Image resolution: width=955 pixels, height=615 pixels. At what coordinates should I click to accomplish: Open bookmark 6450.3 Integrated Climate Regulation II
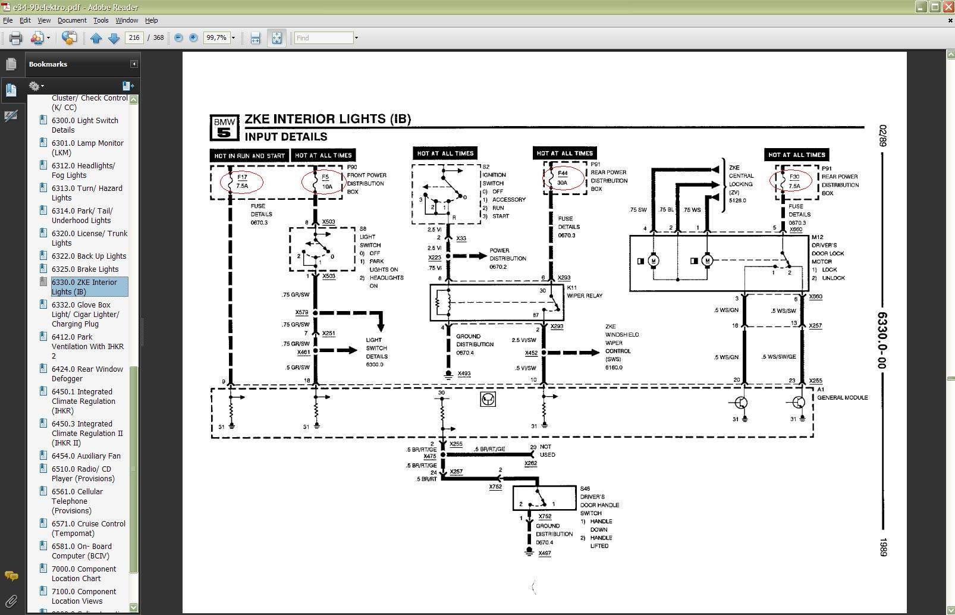click(87, 433)
